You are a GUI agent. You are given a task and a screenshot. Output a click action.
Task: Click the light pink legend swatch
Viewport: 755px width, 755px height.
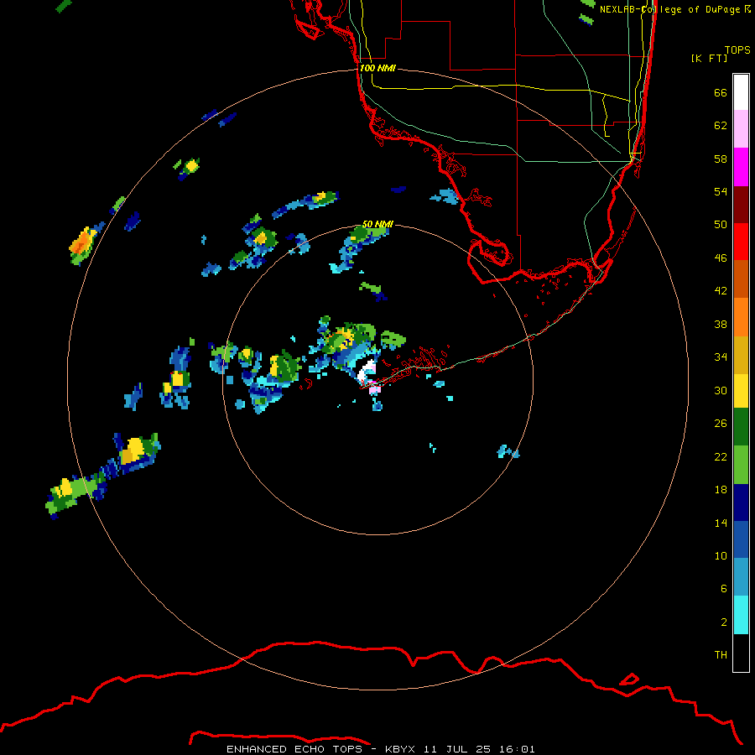pyautogui.click(x=741, y=129)
